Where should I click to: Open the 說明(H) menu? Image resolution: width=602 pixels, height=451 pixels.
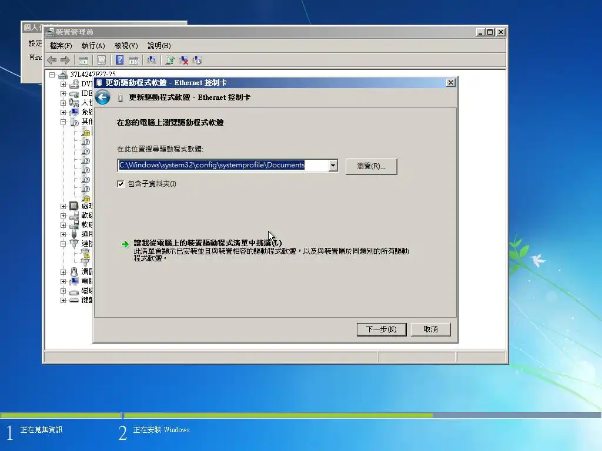coord(159,46)
